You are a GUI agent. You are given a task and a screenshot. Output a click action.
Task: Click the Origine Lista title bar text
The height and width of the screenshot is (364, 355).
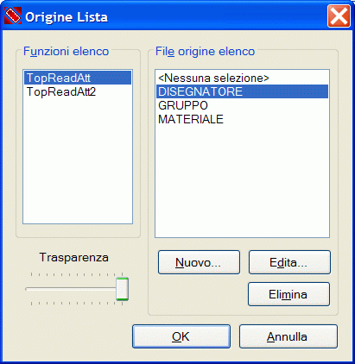(67, 17)
